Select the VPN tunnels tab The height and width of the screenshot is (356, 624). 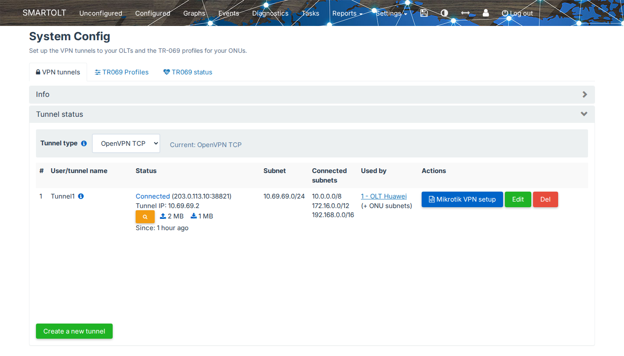point(58,72)
